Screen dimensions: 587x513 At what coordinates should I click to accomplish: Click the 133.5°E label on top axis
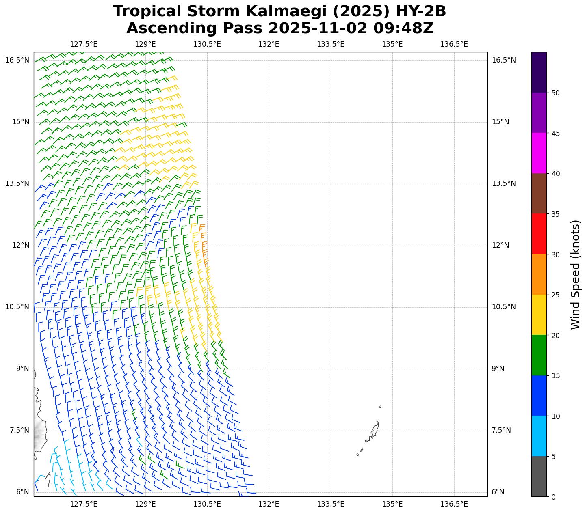(330, 44)
